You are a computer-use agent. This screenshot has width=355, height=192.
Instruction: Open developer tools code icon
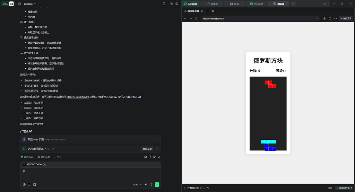335,19
